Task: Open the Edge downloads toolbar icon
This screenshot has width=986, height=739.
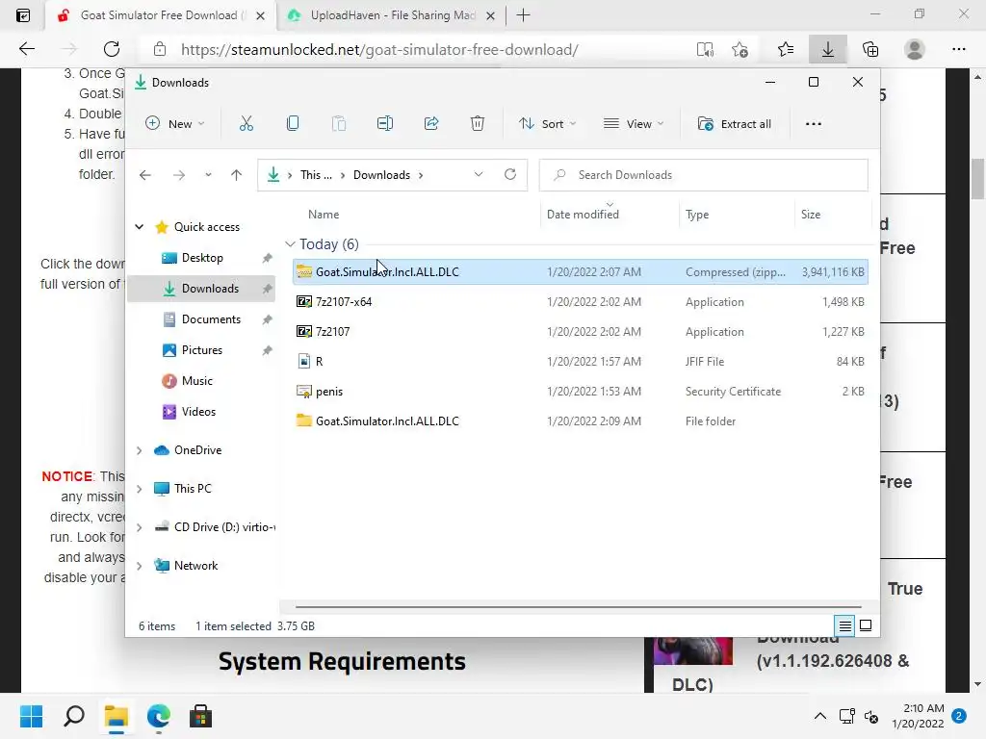Action: pyautogui.click(x=827, y=49)
